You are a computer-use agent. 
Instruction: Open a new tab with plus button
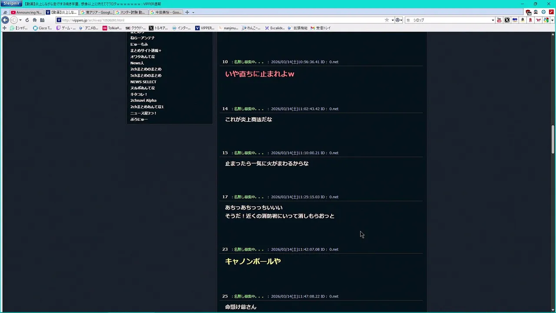[x=187, y=12]
